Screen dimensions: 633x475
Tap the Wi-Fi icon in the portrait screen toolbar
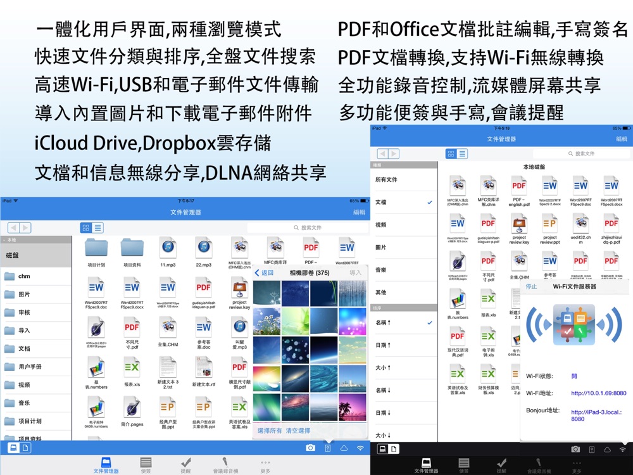pyautogui.click(x=622, y=450)
